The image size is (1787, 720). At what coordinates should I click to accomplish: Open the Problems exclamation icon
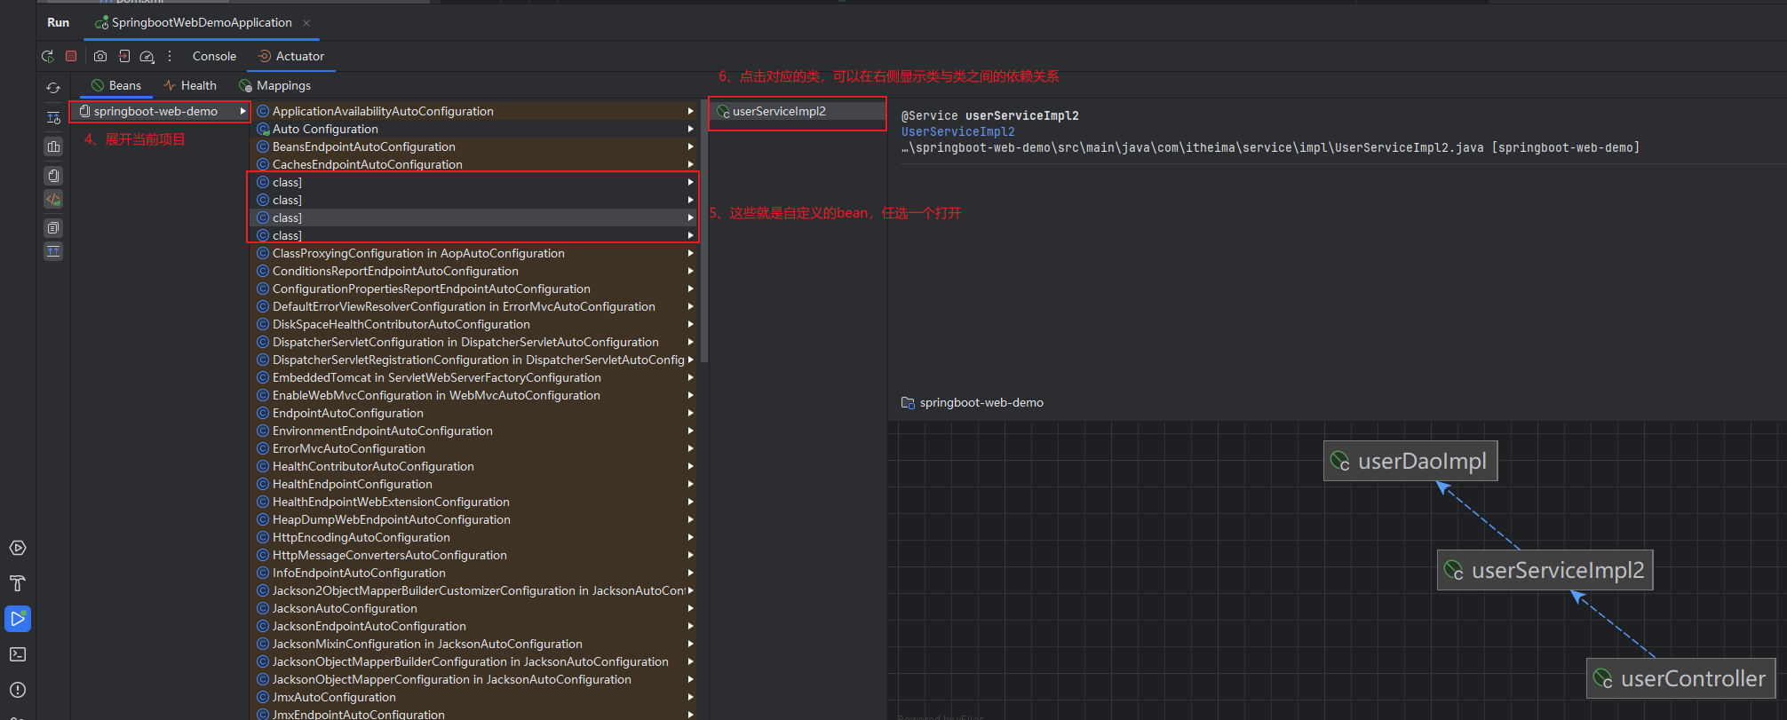coord(18,690)
